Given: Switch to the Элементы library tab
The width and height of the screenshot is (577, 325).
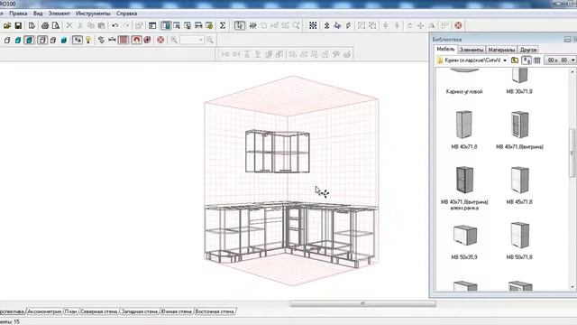Looking at the screenshot, I should pos(472,50).
